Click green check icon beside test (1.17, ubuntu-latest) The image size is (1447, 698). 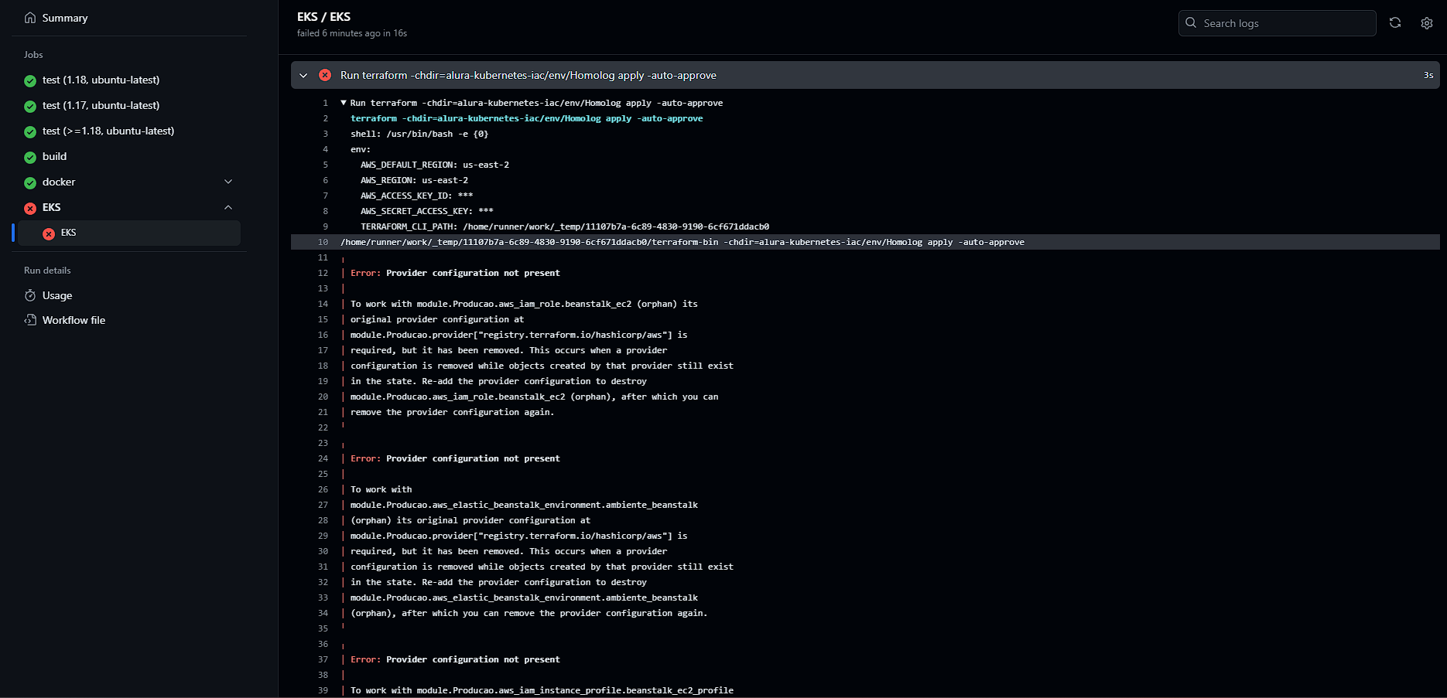coord(30,106)
